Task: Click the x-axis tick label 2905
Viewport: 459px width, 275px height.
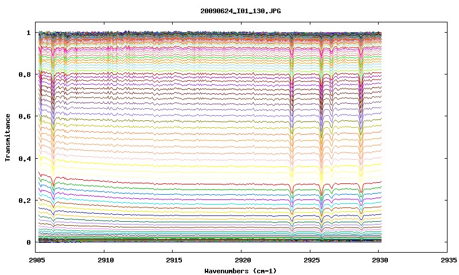Action: pyautogui.click(x=37, y=260)
